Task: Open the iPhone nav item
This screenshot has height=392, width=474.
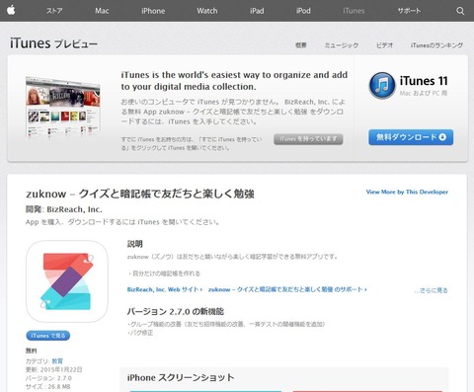Action: point(153,11)
